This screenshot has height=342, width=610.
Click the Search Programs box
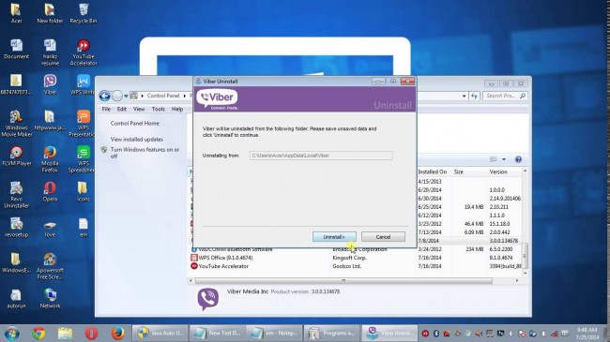505,96
